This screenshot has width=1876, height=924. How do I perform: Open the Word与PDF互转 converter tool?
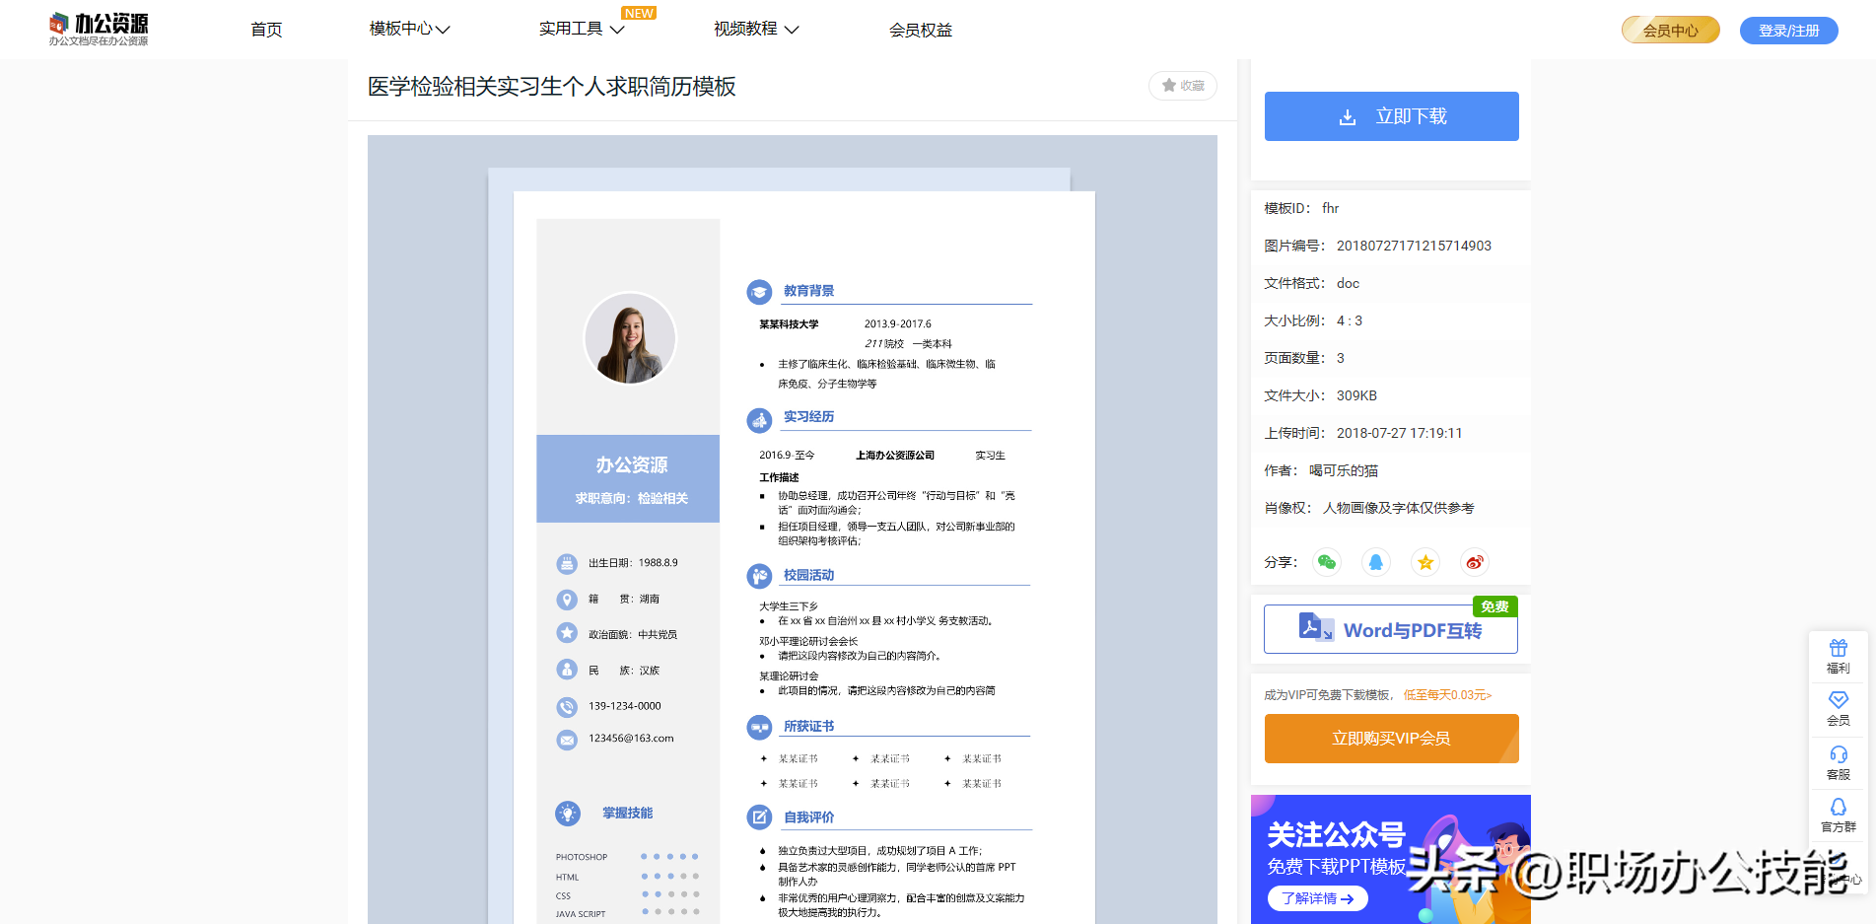point(1390,628)
